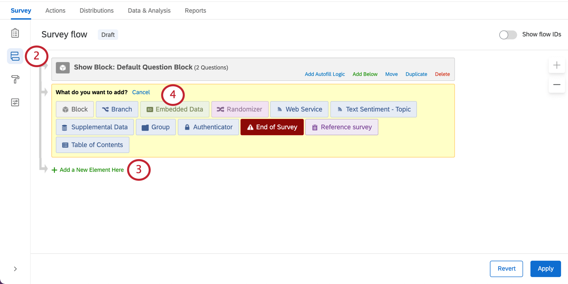Zoom in with the plus button
Image resolution: width=568 pixels, height=284 pixels.
pos(557,65)
